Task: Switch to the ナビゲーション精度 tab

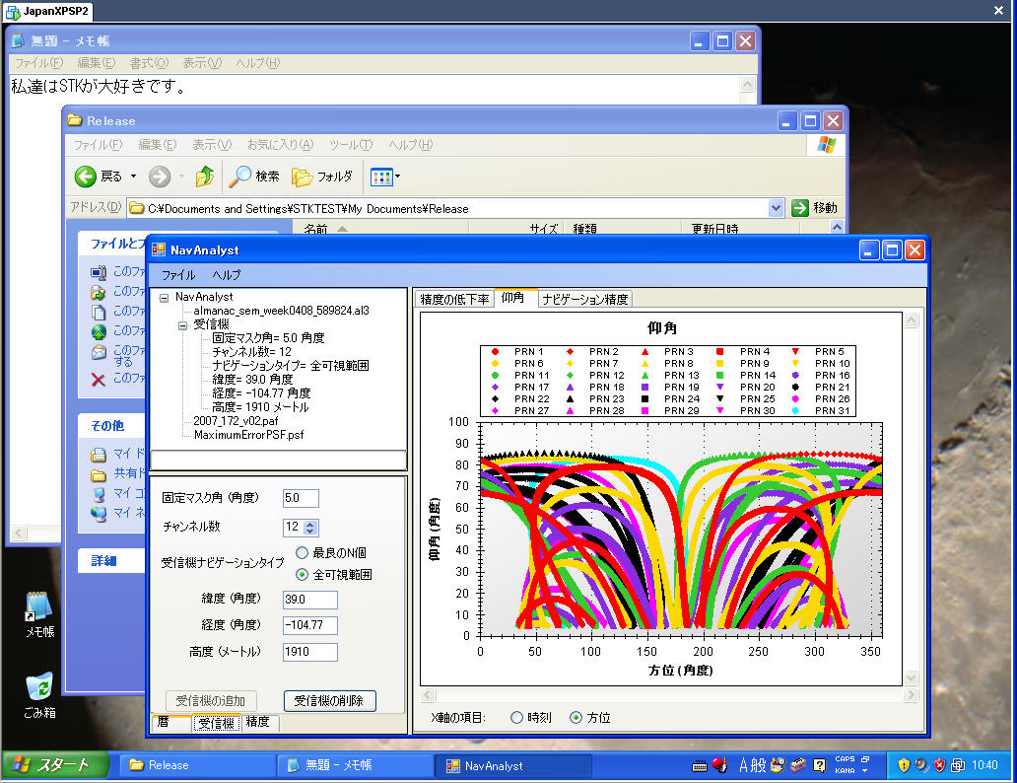Action: click(x=585, y=300)
